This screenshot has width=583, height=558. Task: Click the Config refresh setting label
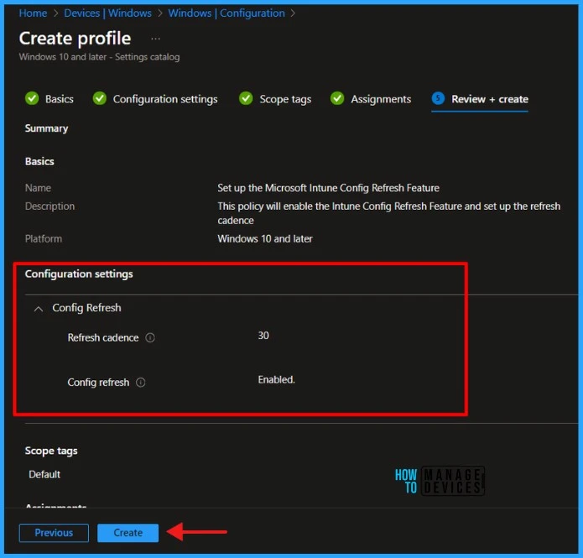click(x=98, y=383)
